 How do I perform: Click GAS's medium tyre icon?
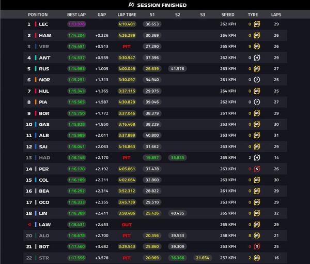point(257,124)
